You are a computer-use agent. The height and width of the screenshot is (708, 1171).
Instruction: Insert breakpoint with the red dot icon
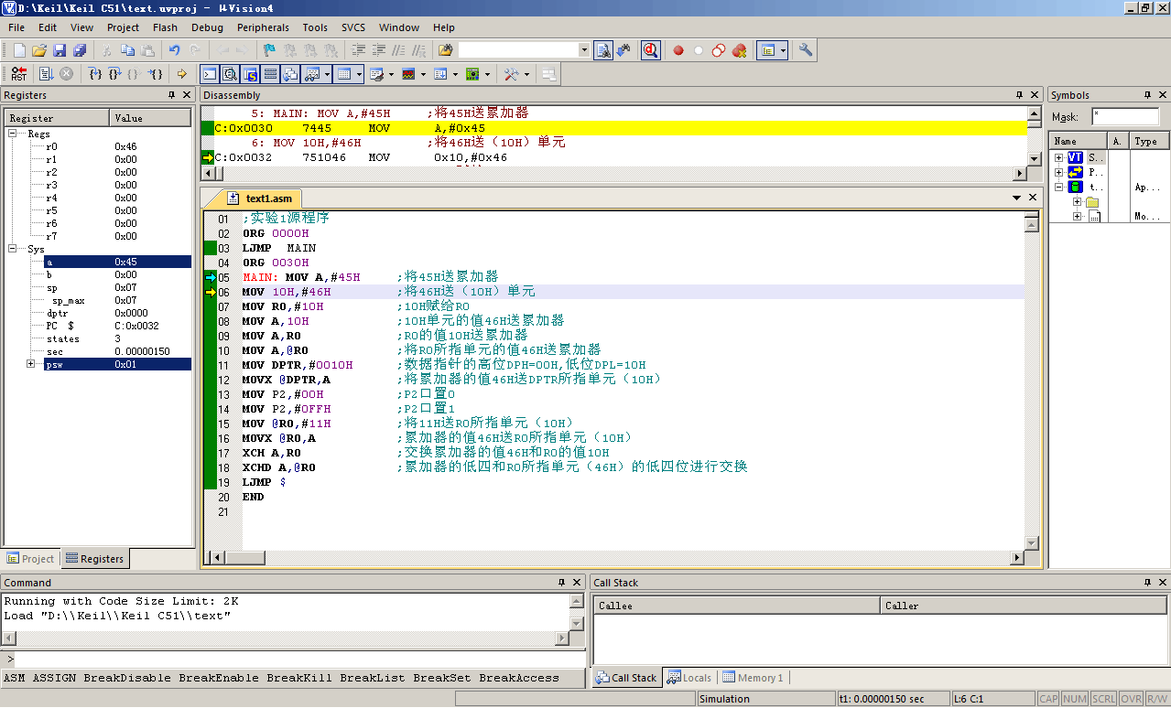(678, 50)
